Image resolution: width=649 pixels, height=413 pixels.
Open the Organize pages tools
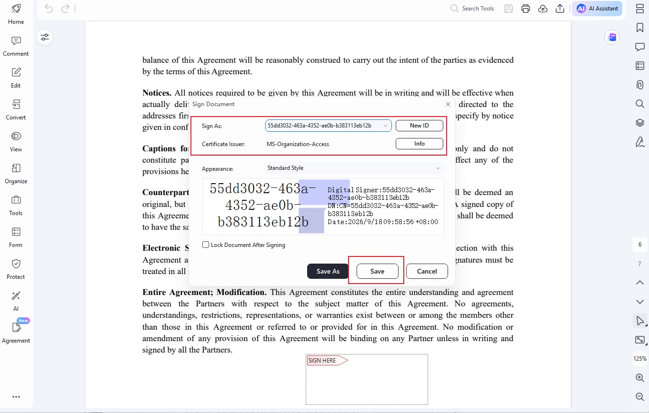pyautogui.click(x=16, y=174)
